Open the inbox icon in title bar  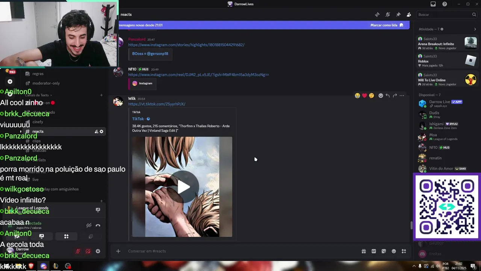click(433, 4)
